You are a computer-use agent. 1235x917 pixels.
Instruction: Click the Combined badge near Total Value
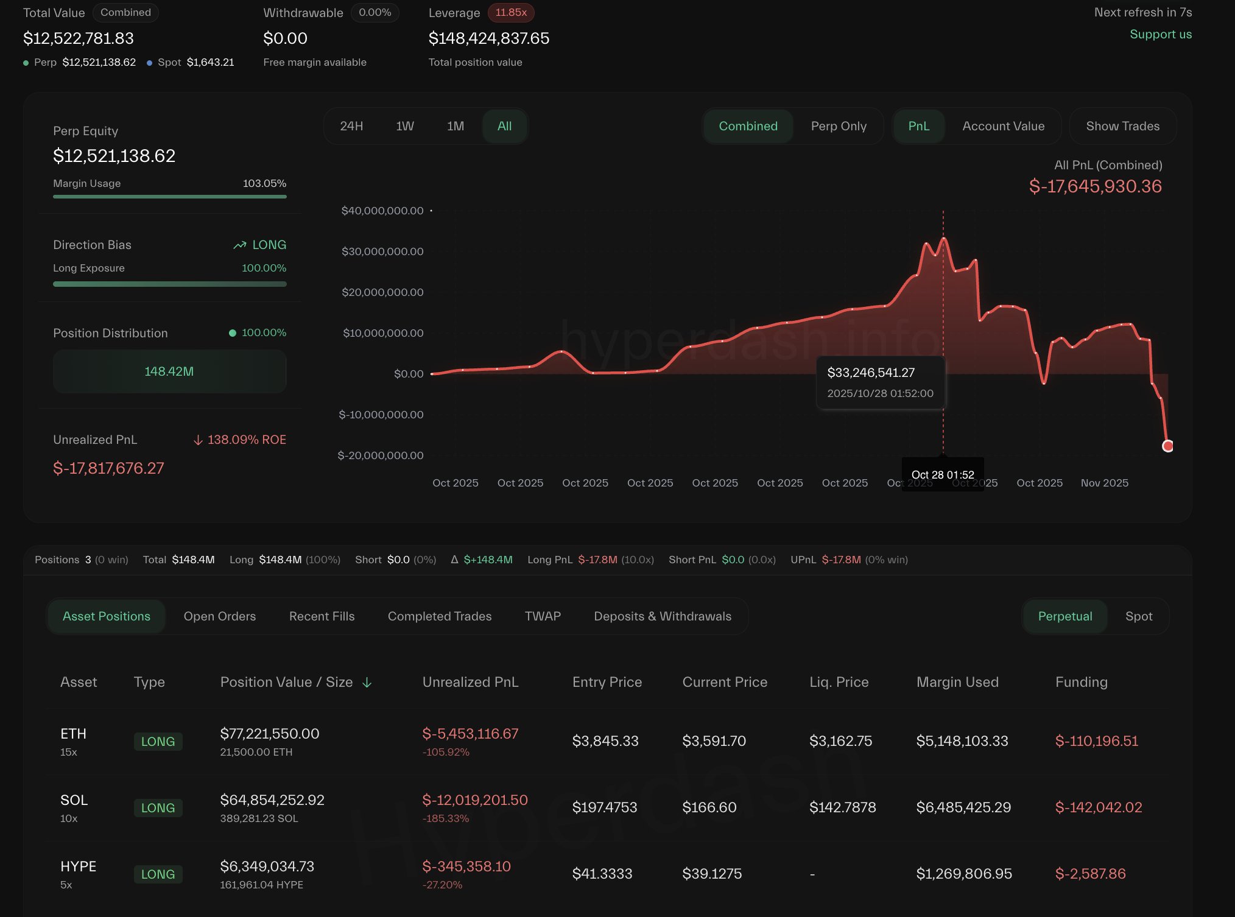(125, 12)
